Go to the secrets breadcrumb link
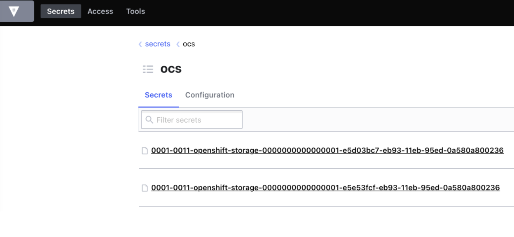This screenshot has width=514, height=237. point(158,44)
